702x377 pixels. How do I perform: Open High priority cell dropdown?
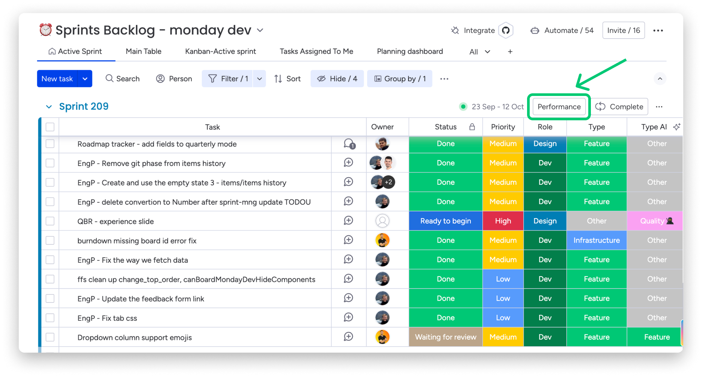[x=503, y=221]
